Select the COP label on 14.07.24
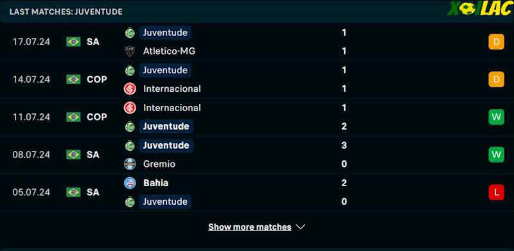Screen dimensions: 514x251 click(x=97, y=80)
